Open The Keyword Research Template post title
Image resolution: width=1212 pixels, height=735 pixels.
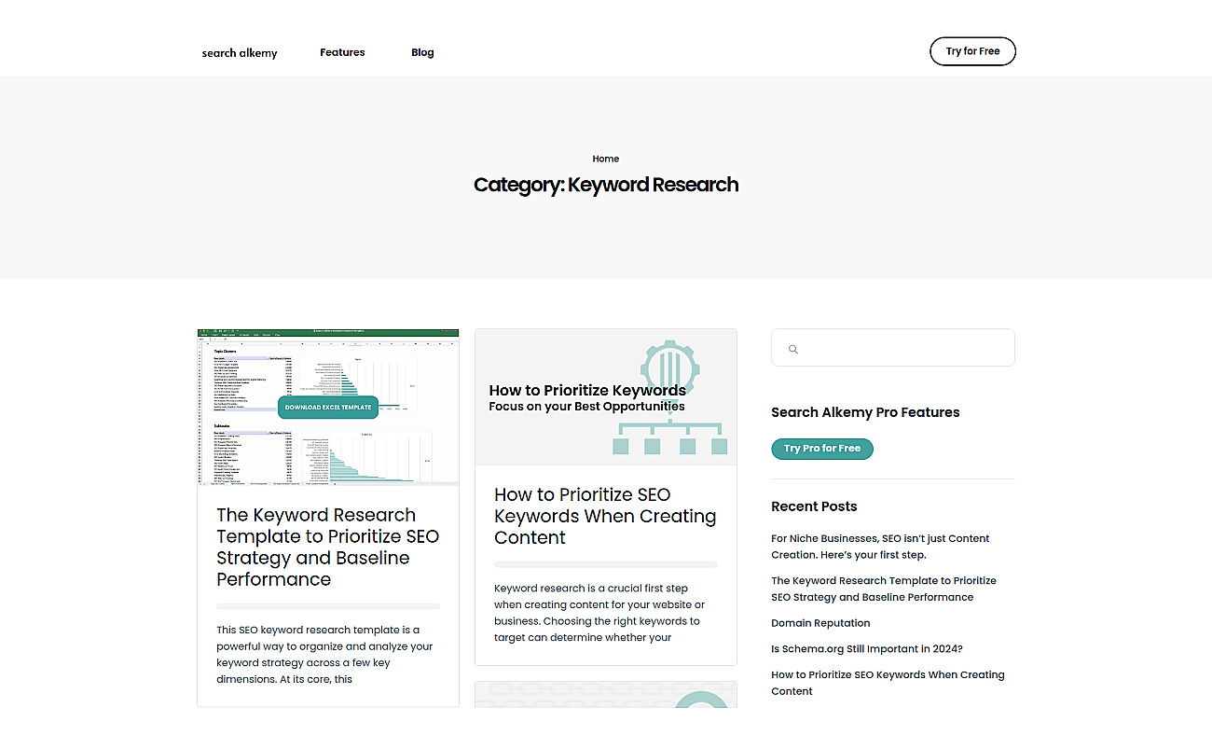pyautogui.click(x=327, y=547)
